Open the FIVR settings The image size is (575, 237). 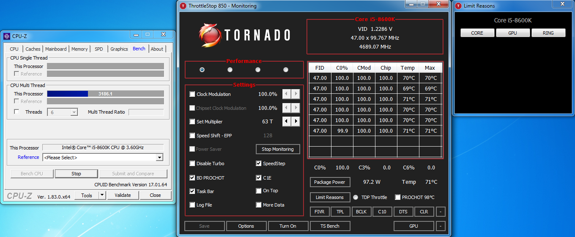tap(320, 212)
